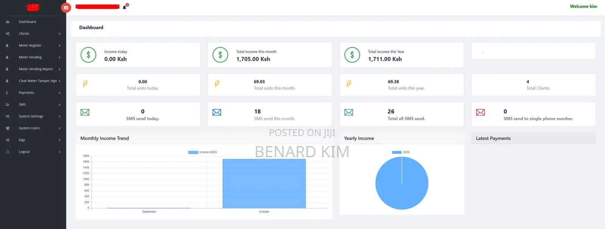Click the Clients gear icon
The height and width of the screenshot is (229, 605).
8,34
